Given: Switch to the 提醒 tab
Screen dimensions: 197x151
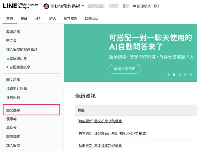Looking at the screenshot, I should [24, 18].
